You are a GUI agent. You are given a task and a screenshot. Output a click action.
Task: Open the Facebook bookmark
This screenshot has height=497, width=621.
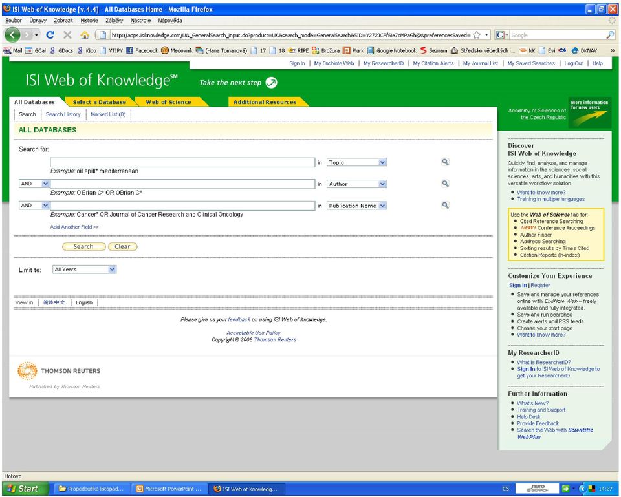click(142, 50)
